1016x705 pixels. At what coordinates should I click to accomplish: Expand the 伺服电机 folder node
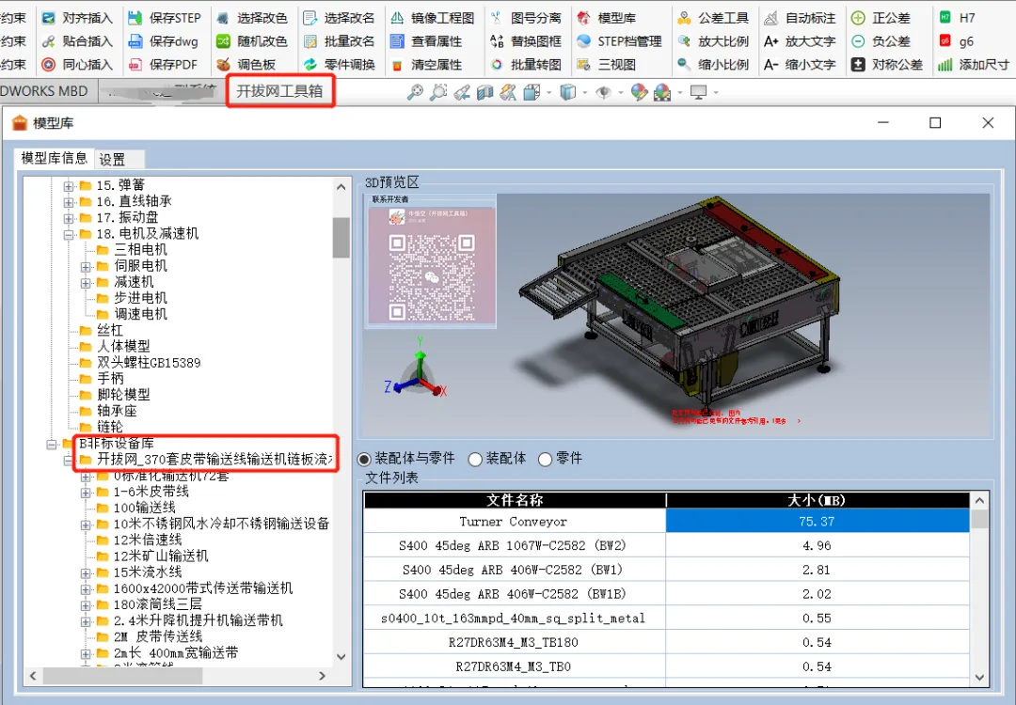86,267
